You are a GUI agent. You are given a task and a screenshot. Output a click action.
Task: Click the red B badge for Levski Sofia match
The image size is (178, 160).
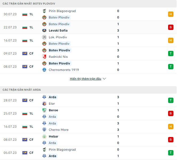(171, 27)
